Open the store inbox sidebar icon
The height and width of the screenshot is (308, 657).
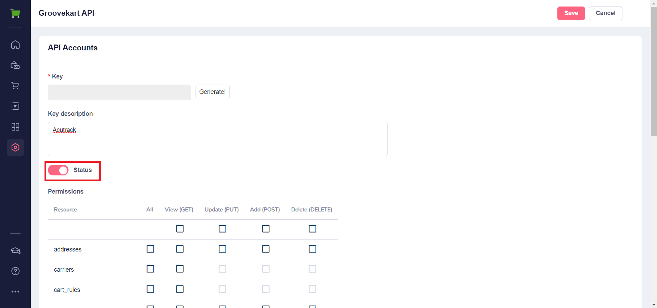click(x=15, y=65)
